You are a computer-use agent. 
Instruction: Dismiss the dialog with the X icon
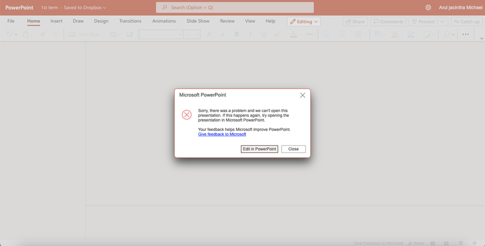[302, 95]
